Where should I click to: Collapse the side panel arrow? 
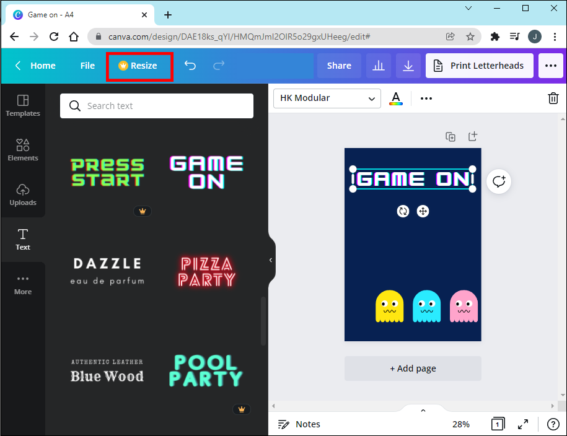coord(271,260)
